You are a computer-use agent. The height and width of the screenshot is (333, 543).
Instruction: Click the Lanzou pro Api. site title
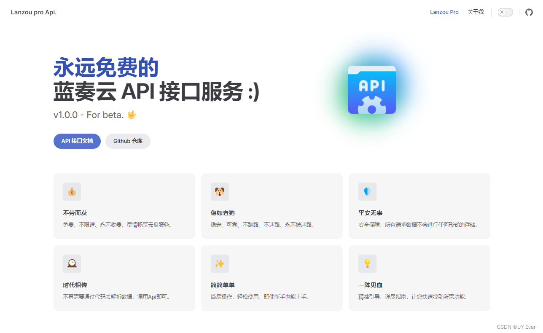point(34,12)
